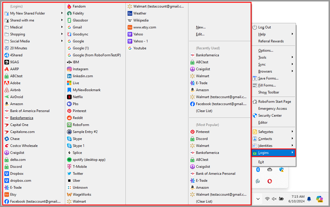Open the 9GAG icon
This screenshot has width=330, height=207.
pyautogui.click(x=7, y=62)
